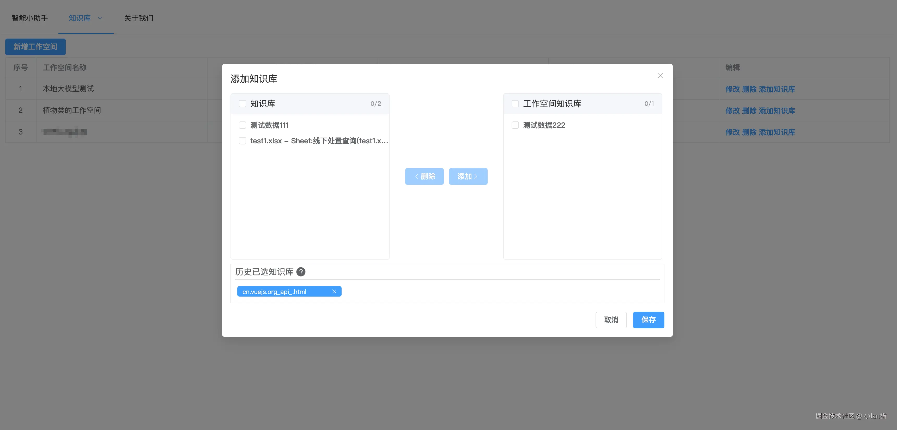Open the 智能小助手 menu item
The width and height of the screenshot is (897, 430).
point(30,18)
